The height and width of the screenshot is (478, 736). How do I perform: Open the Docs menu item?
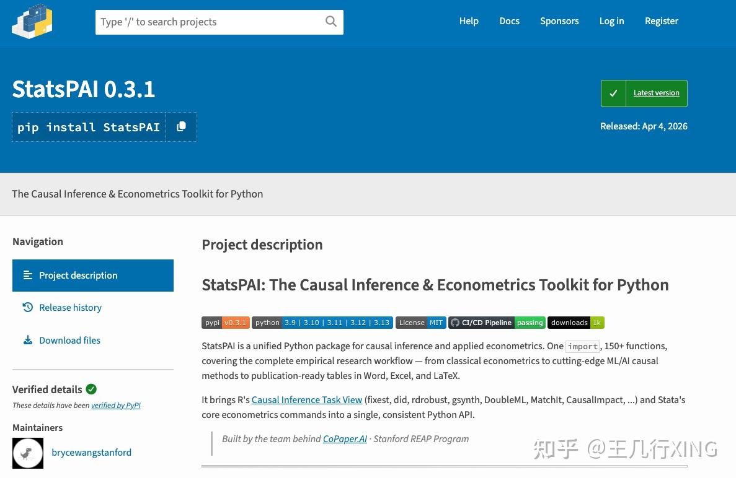tap(509, 21)
